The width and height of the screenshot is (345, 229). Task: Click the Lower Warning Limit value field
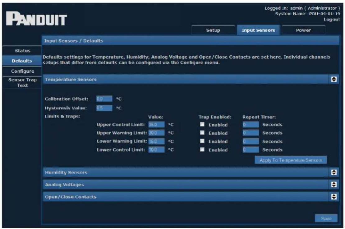pyautogui.click(x=156, y=141)
